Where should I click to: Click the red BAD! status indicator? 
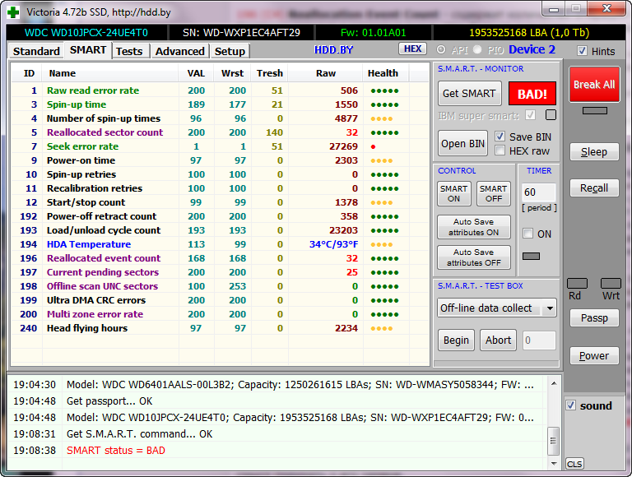point(532,93)
